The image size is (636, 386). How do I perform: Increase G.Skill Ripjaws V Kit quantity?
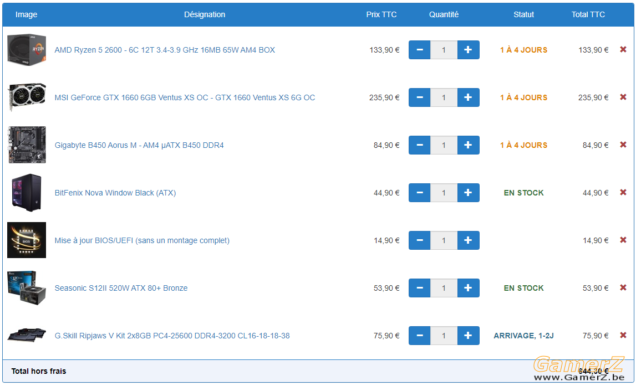point(468,336)
